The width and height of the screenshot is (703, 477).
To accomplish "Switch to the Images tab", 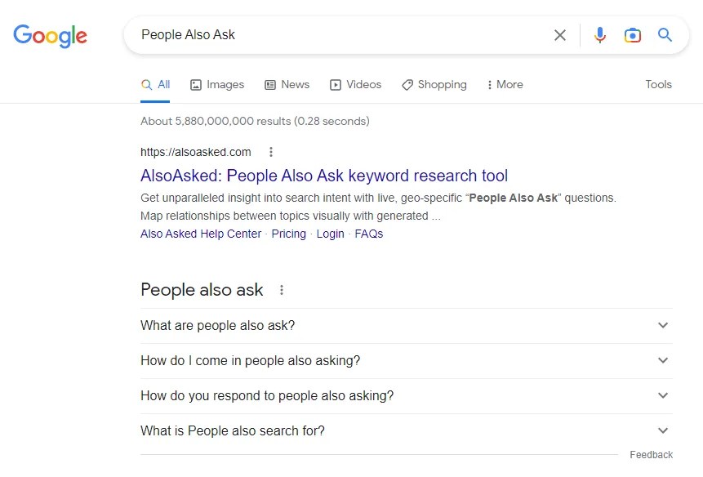I will pyautogui.click(x=217, y=85).
